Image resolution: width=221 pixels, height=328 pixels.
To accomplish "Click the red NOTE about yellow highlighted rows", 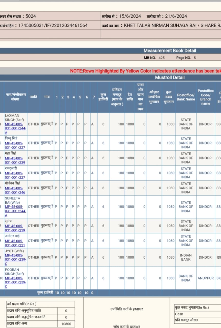I will click(x=145, y=71).
